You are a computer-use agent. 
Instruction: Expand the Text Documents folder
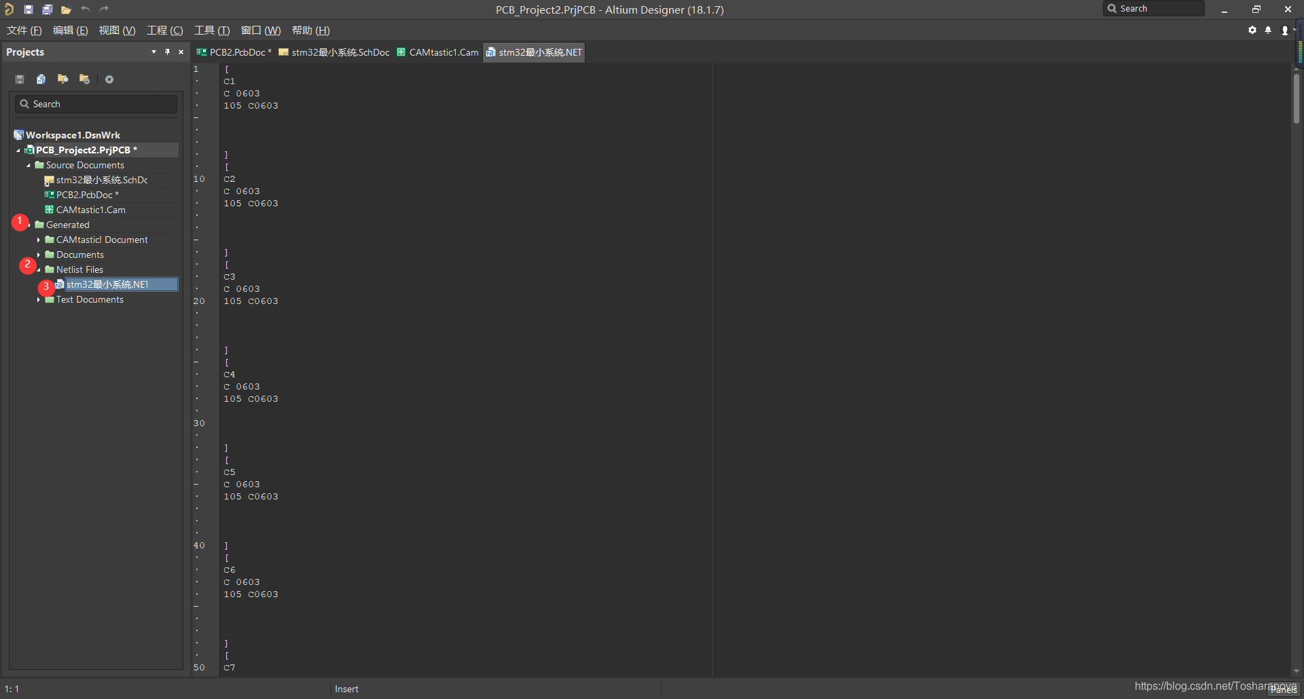(x=39, y=300)
